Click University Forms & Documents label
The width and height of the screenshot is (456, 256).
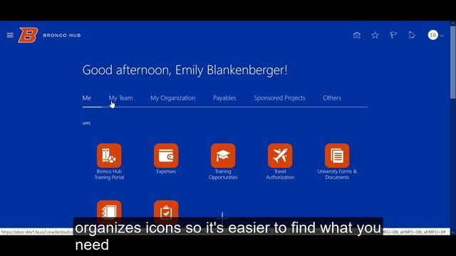pyautogui.click(x=337, y=174)
